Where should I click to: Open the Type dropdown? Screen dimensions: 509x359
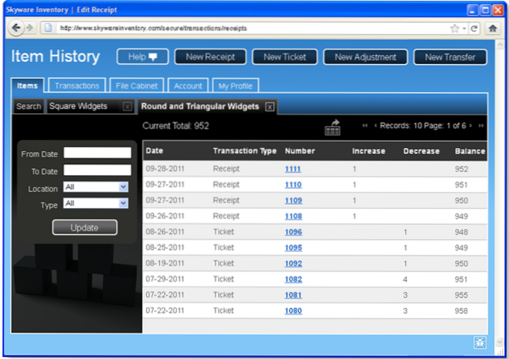[x=123, y=204]
